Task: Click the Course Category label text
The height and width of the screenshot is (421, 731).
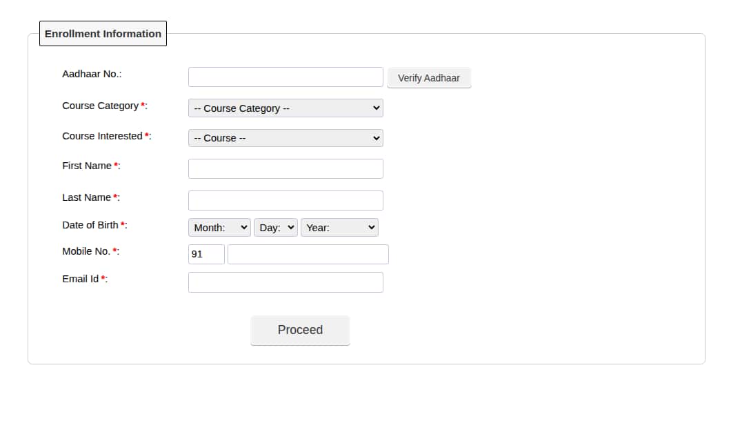Action: 101,106
